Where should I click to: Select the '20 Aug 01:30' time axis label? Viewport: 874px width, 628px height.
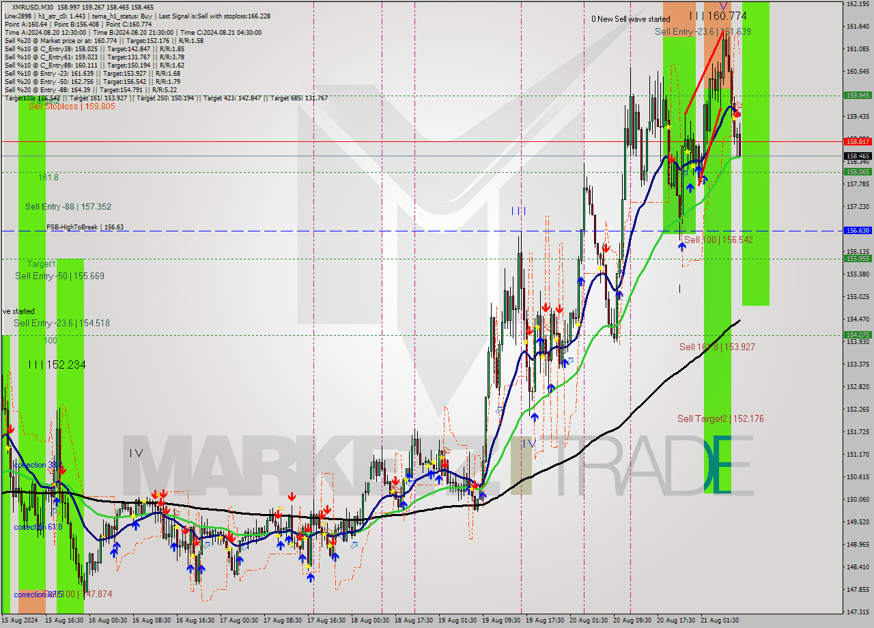[589, 620]
